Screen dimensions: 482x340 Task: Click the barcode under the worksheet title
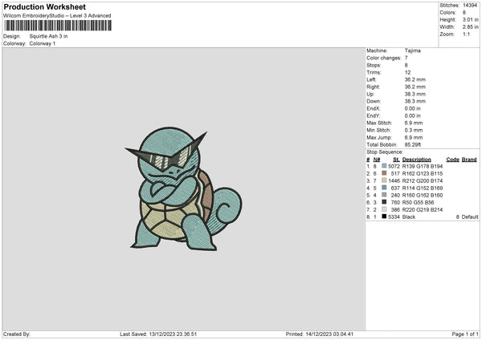[56, 26]
